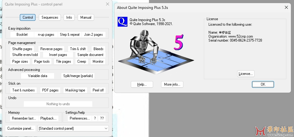Switch to the Info tab
This screenshot has height=137, width=294.
(69, 17)
